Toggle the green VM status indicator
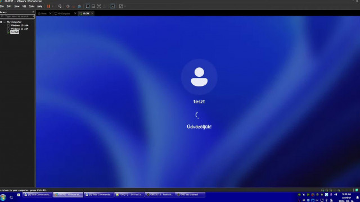Viewport: 360px width, 202px height. (357, 190)
